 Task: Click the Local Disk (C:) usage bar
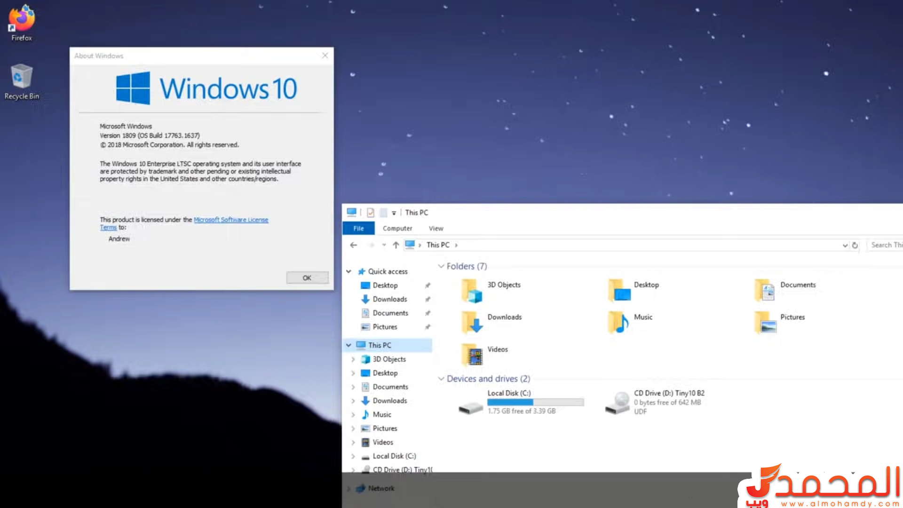(535, 402)
